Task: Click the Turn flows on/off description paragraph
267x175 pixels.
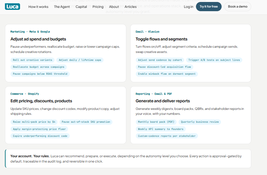Action: tap(187, 49)
